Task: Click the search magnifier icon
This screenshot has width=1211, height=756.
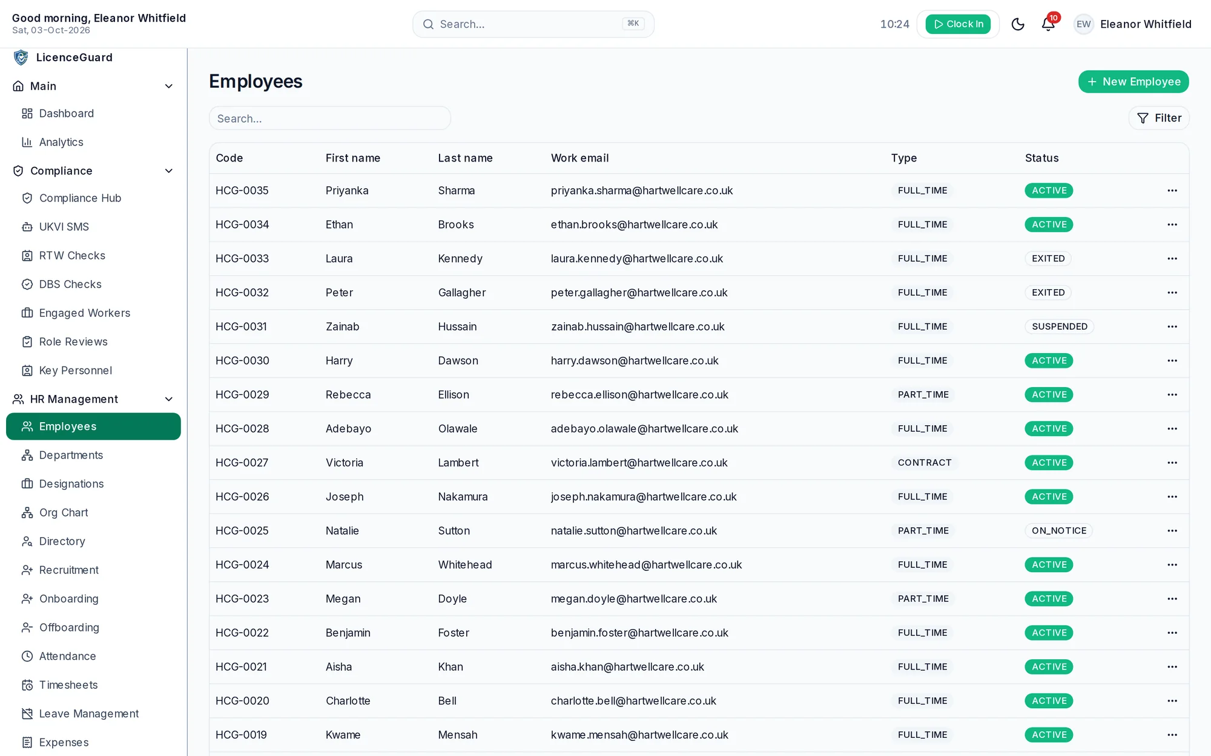Action: [428, 24]
